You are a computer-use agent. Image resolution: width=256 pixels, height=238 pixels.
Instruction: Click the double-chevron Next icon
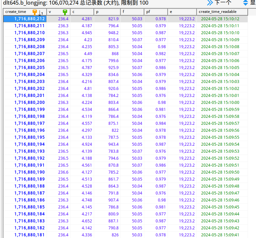point(210,3)
